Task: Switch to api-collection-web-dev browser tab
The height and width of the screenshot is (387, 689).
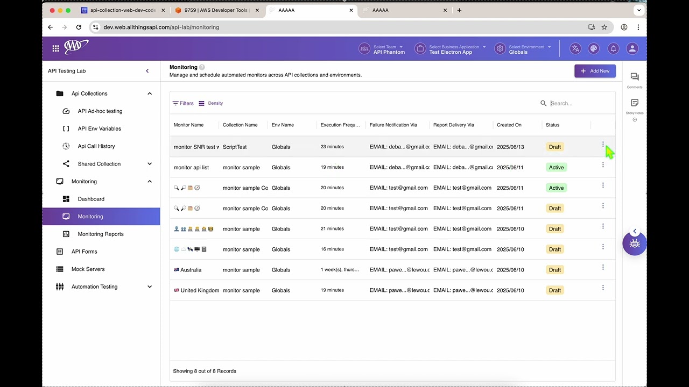Action: (x=123, y=10)
